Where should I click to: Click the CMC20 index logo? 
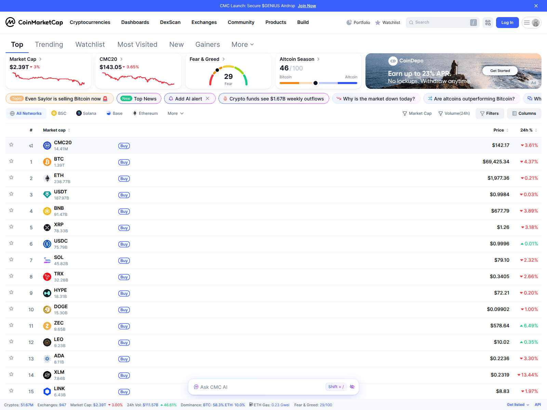(47, 146)
